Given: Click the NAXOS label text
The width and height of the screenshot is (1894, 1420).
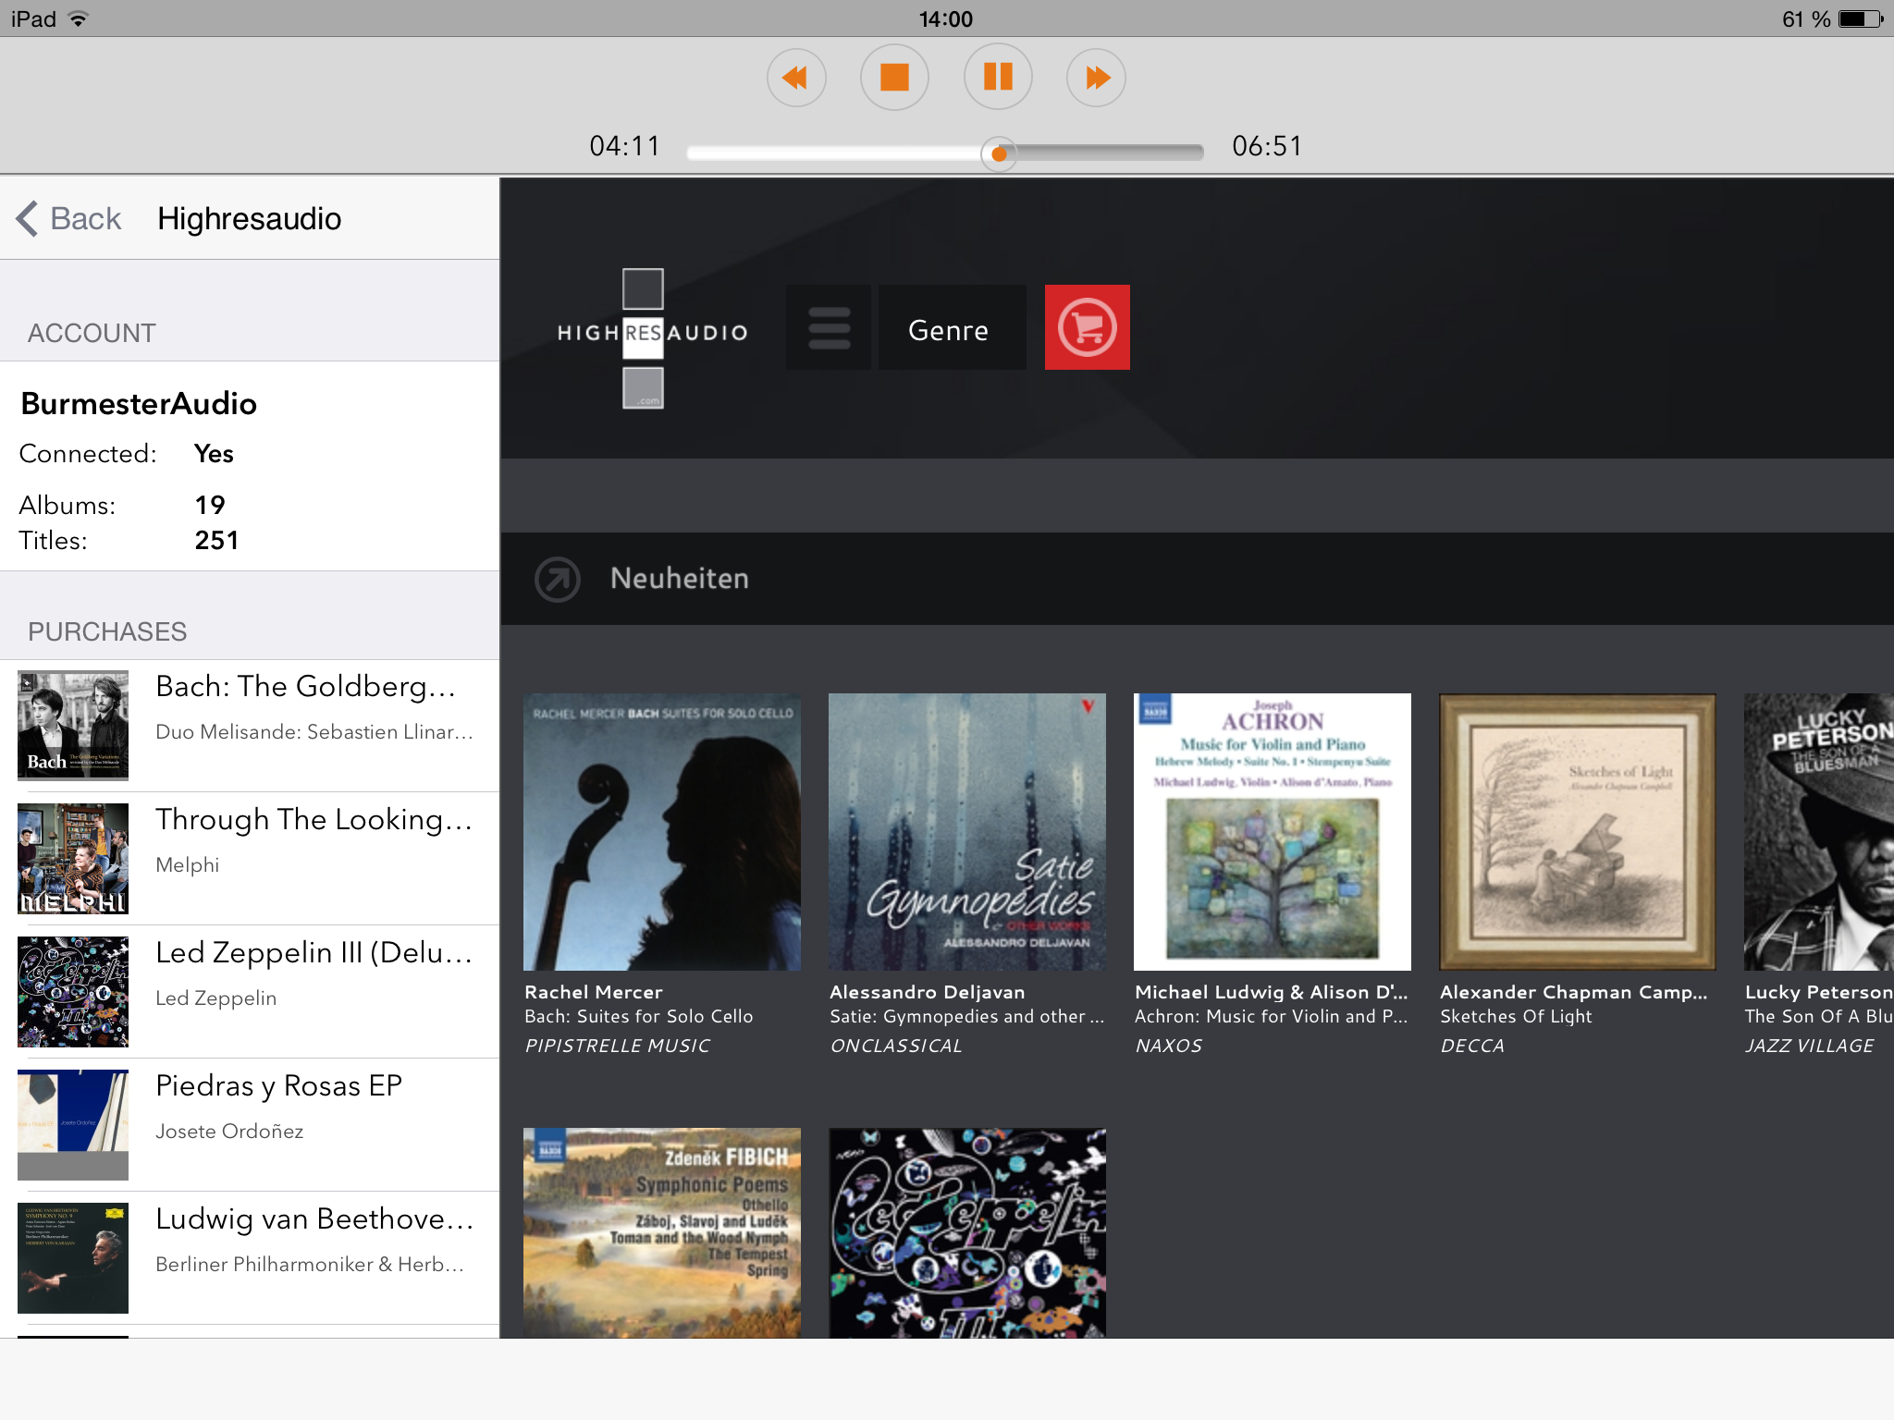Looking at the screenshot, I should [x=1169, y=1046].
